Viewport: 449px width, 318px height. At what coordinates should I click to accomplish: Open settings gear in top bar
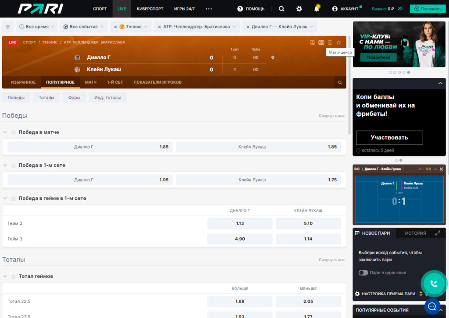point(299,9)
